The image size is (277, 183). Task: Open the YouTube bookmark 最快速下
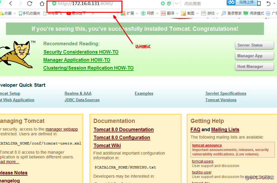76,13
